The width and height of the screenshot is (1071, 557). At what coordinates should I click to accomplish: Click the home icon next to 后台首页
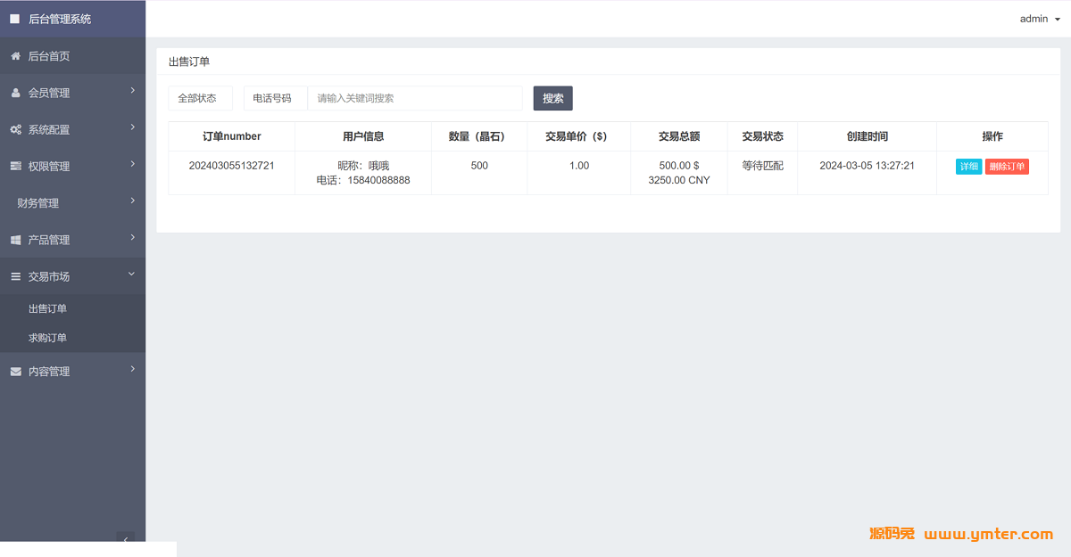15,56
